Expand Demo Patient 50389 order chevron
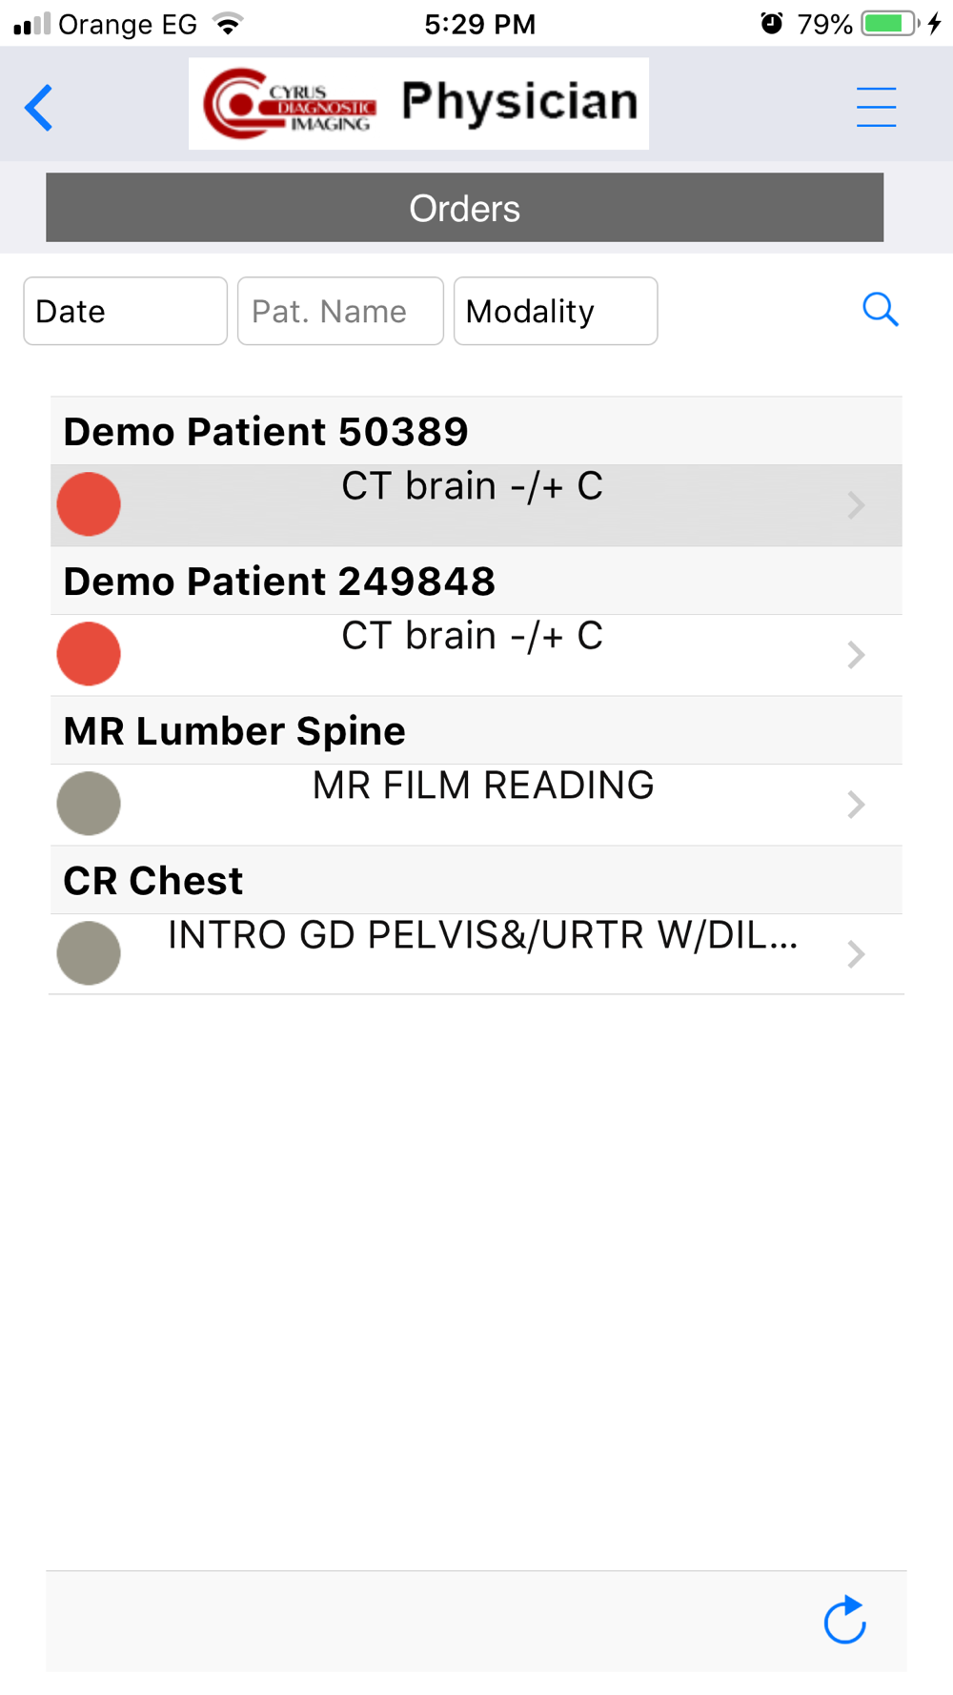 (x=856, y=505)
